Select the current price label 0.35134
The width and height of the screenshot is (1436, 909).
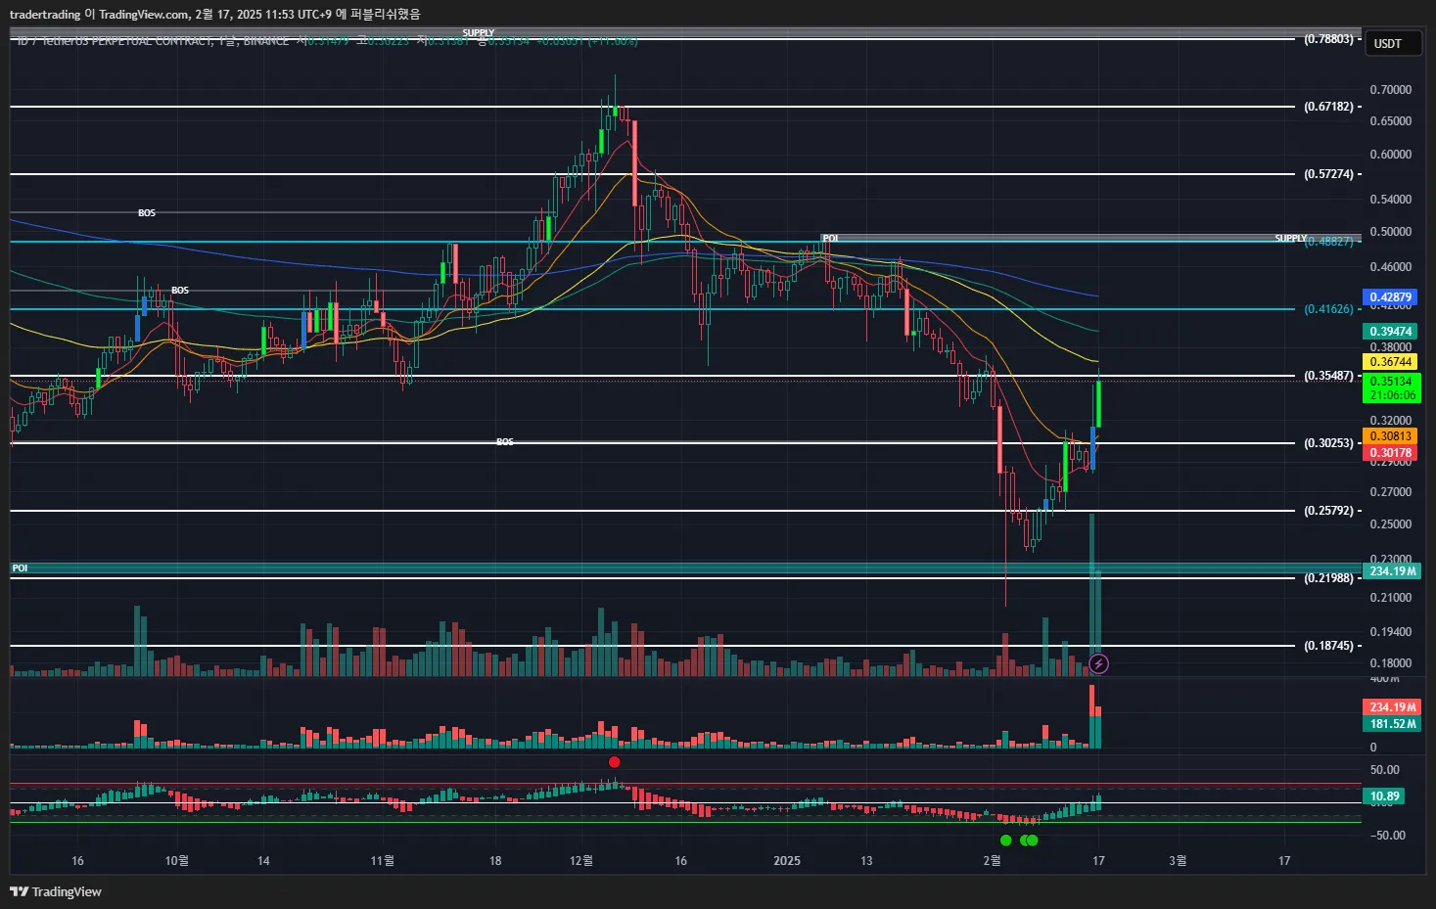point(1390,382)
